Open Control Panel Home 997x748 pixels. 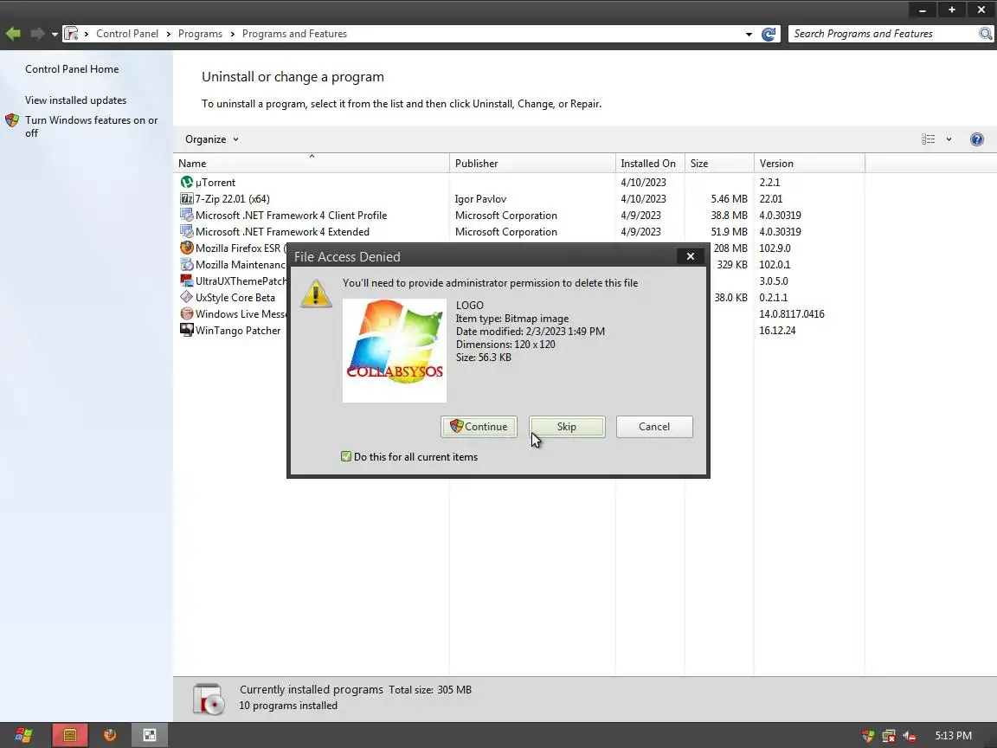pos(72,68)
